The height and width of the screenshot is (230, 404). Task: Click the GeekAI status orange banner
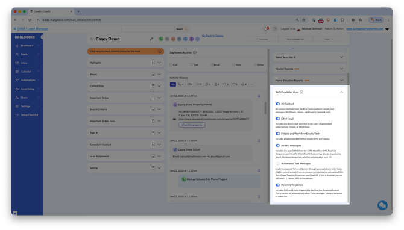tap(125, 51)
